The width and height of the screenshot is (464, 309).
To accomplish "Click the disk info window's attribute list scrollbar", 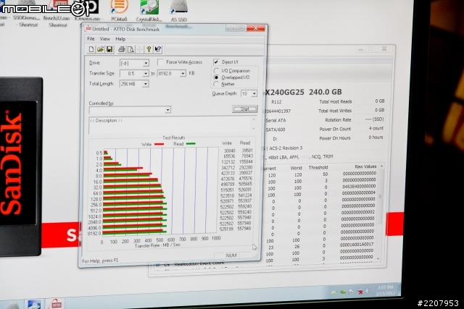I will [x=380, y=212].
